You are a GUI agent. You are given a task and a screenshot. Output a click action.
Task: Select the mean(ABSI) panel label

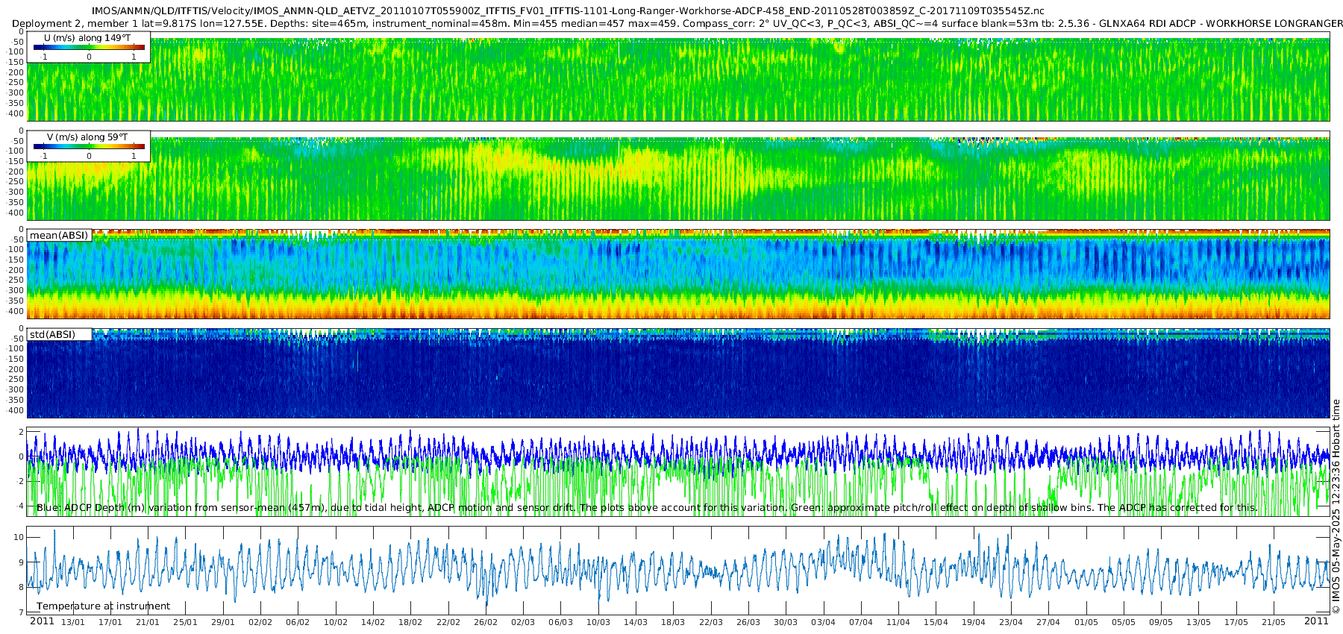pos(59,235)
